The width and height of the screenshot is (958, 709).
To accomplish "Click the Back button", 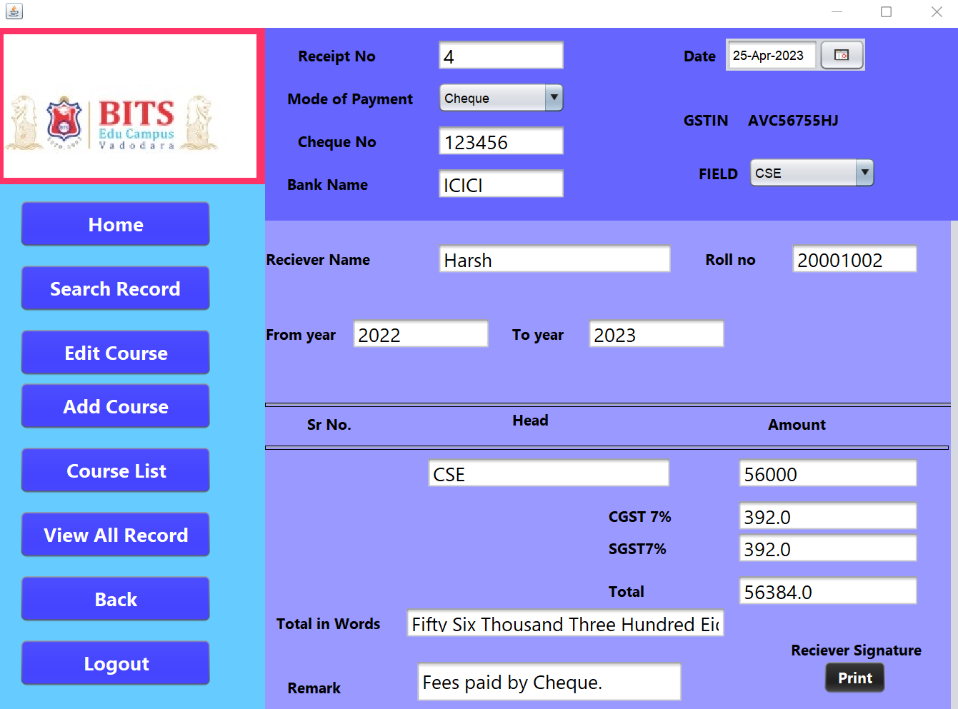I will coord(115,598).
